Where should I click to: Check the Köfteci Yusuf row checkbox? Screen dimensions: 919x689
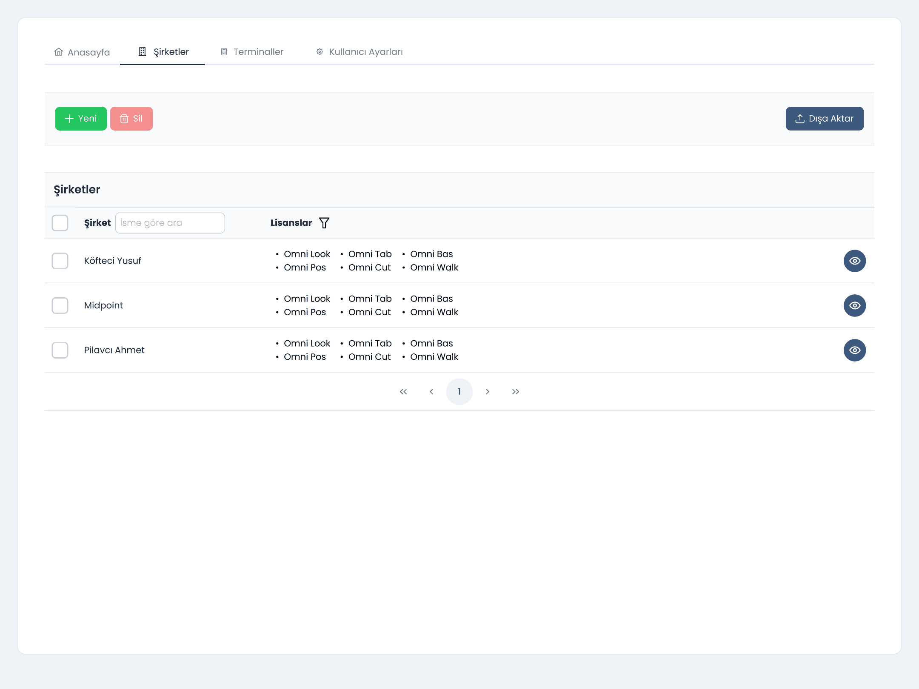point(60,261)
